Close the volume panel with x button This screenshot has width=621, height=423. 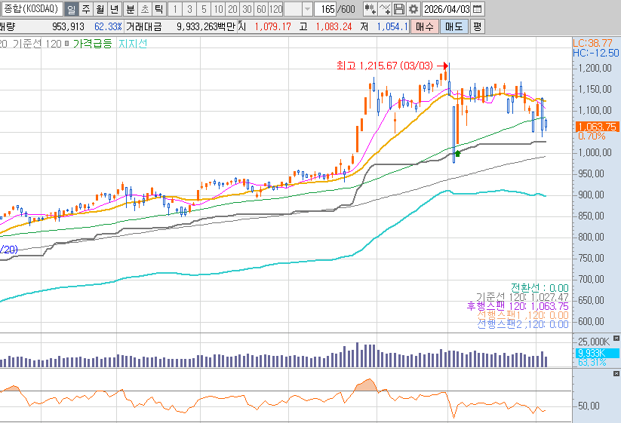point(616,338)
